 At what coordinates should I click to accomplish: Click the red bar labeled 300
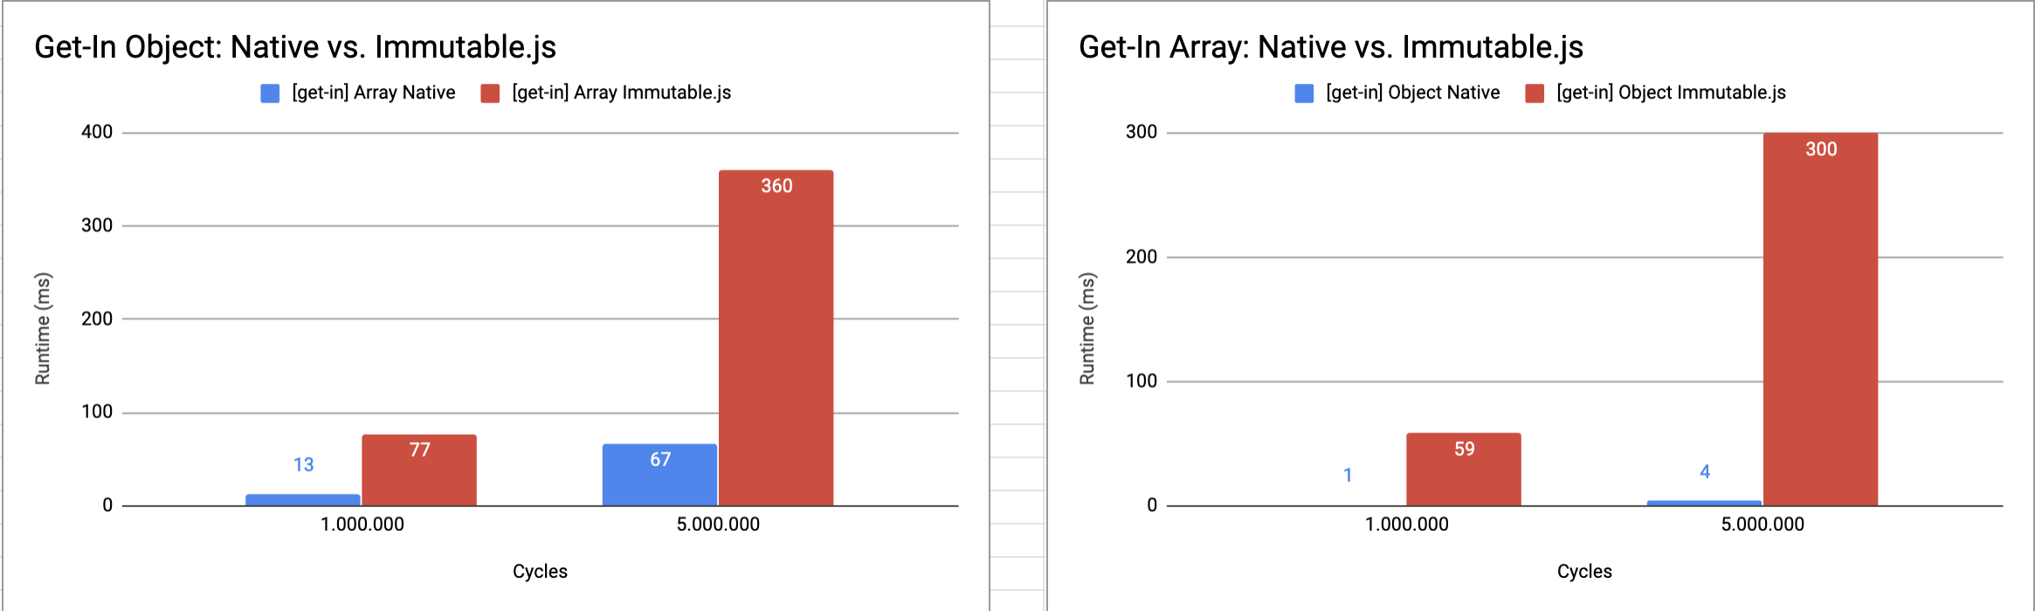click(1820, 319)
